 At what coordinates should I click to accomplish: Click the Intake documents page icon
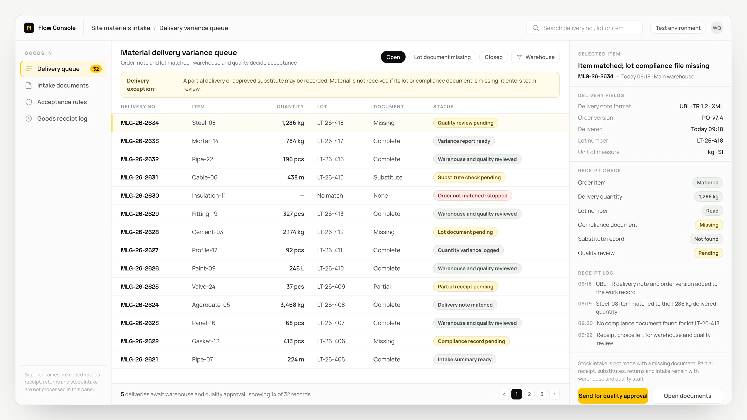pos(29,86)
